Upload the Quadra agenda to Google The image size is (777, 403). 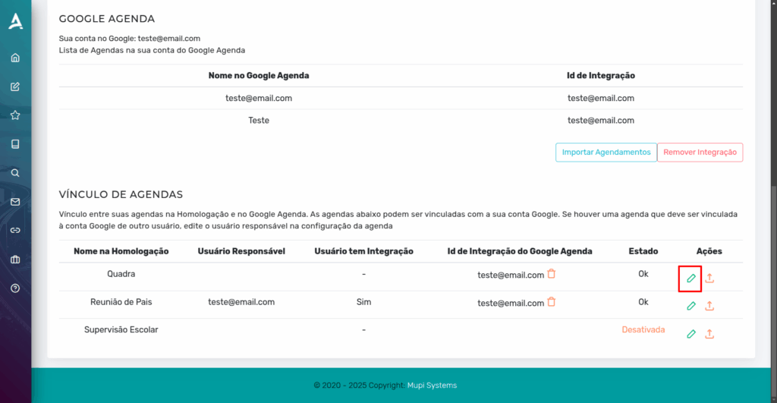[709, 278]
